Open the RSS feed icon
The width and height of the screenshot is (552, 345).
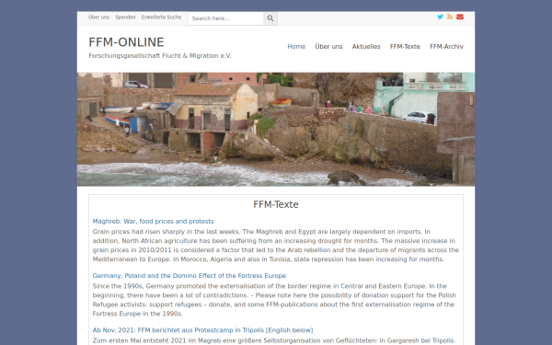(450, 17)
